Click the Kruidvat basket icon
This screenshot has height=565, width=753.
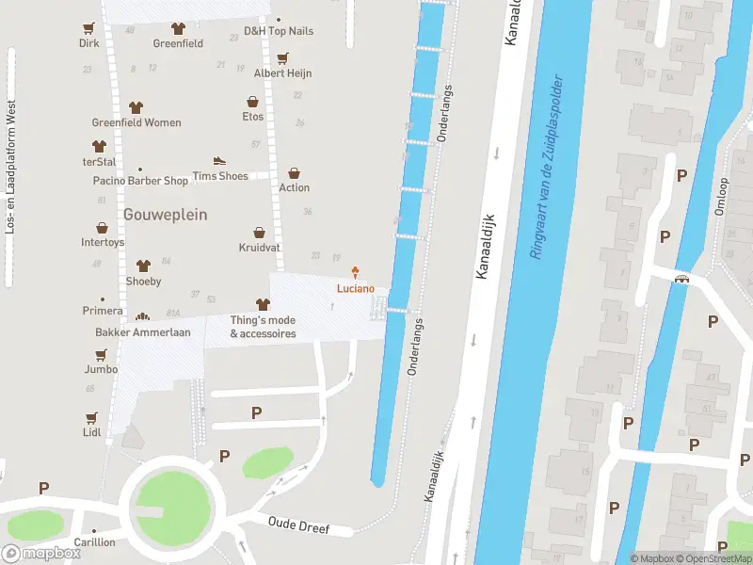tap(260, 233)
